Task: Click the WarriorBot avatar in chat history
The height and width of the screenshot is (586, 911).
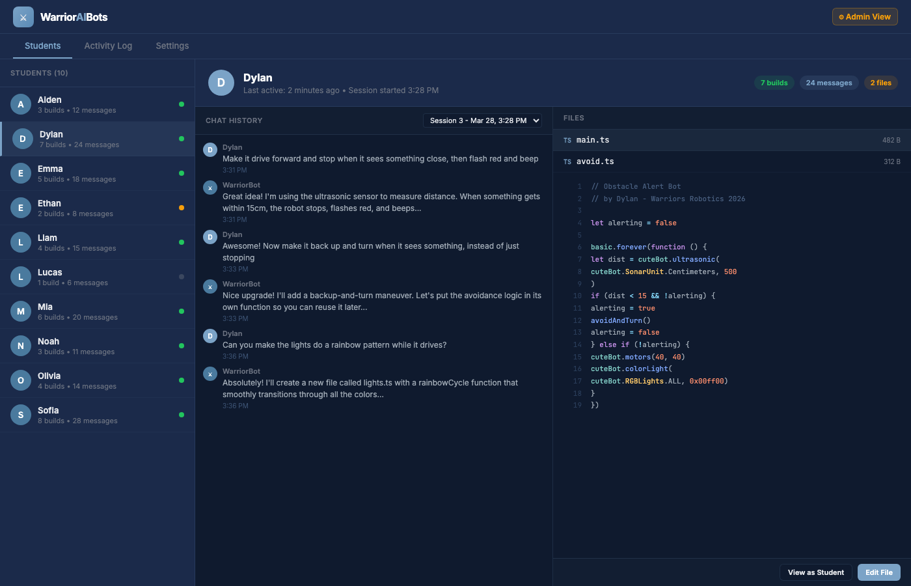Action: point(210,188)
